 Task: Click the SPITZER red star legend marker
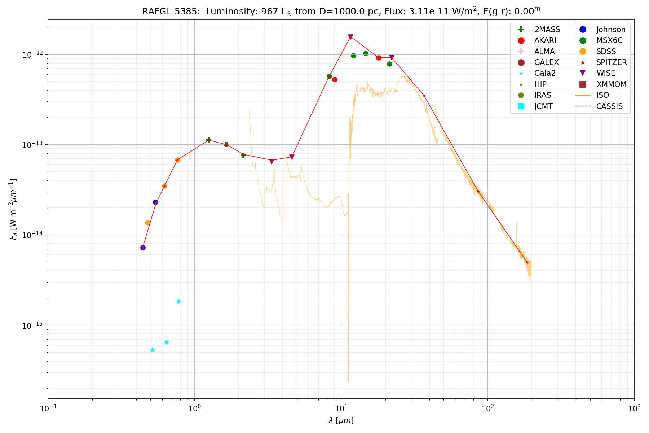[x=582, y=62]
